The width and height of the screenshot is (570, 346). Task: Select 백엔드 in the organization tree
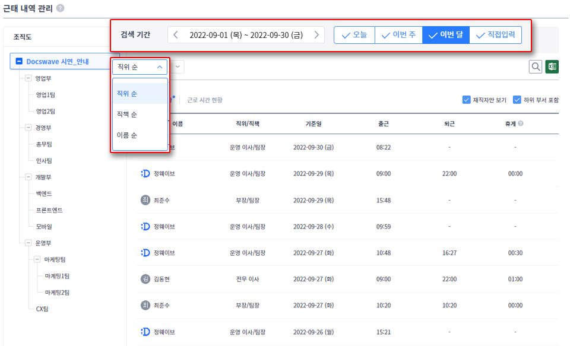(44, 193)
